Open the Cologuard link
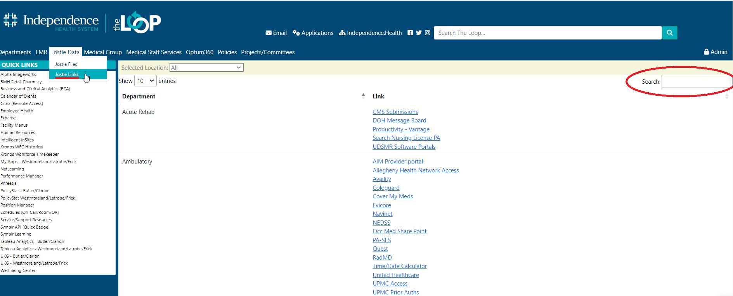Image resolution: width=733 pixels, height=296 pixels. click(x=386, y=188)
